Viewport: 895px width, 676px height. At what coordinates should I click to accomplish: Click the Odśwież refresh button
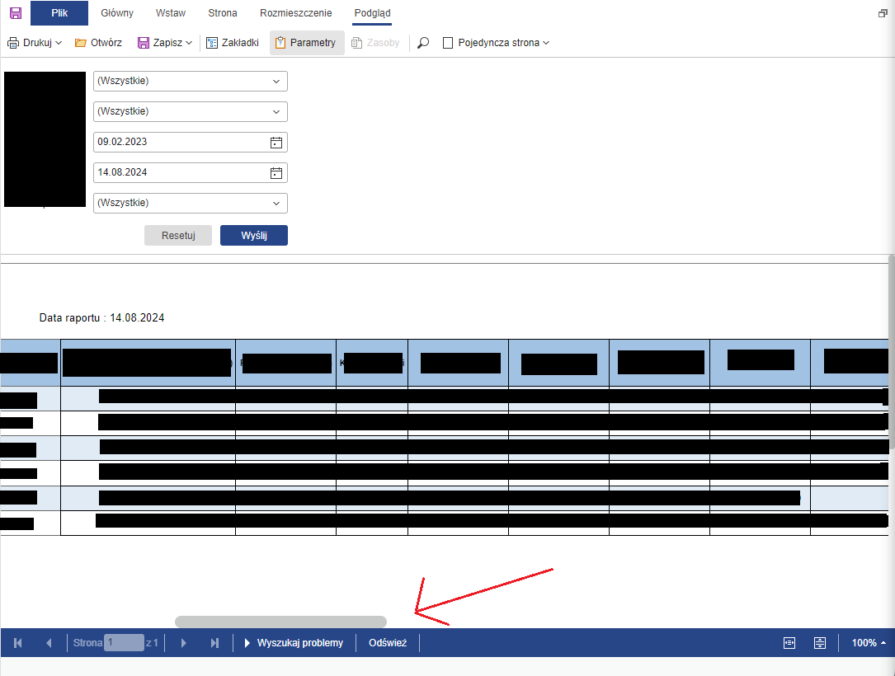click(x=388, y=643)
